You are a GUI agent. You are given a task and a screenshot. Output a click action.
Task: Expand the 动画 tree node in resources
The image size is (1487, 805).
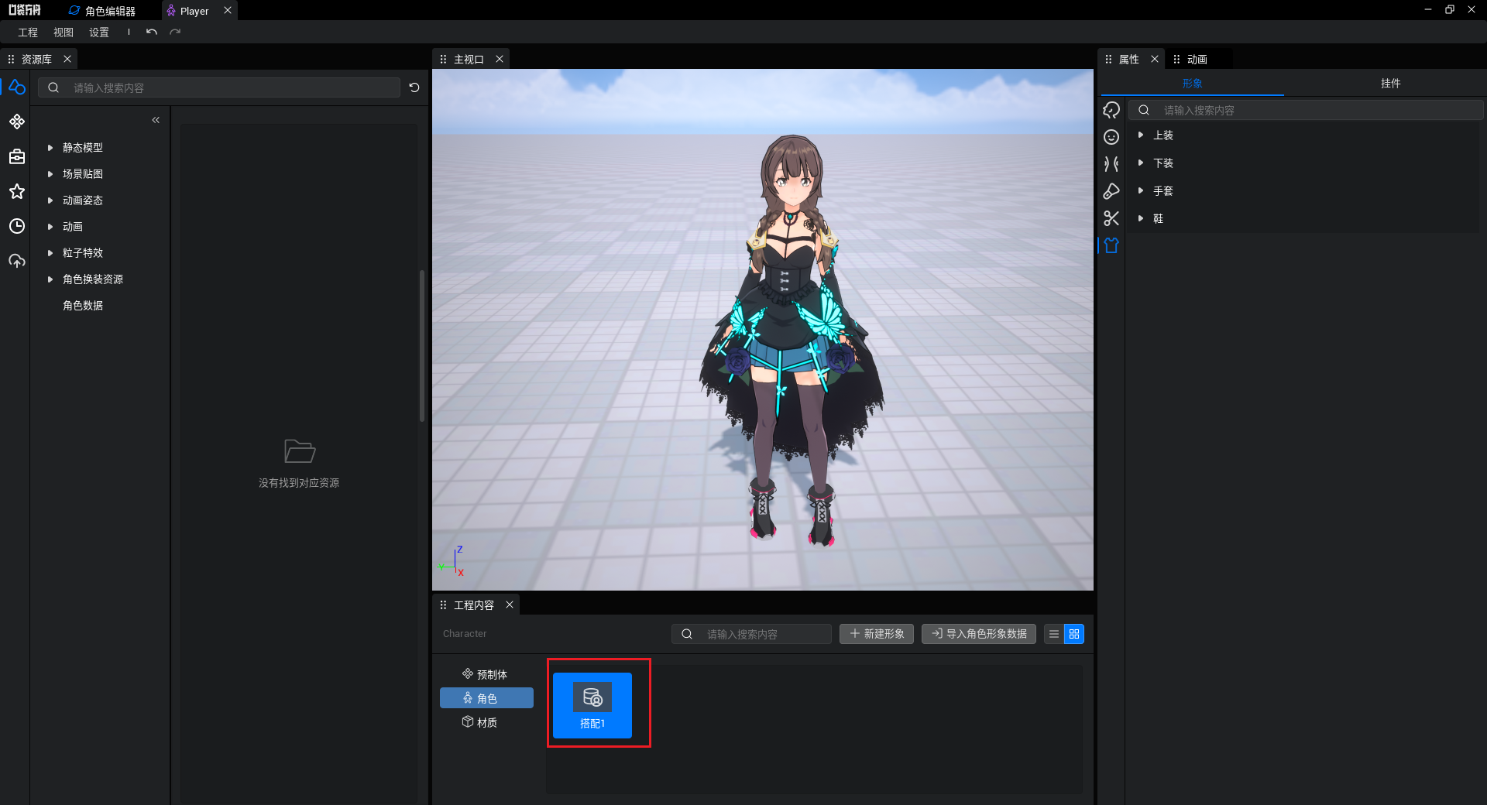pos(50,227)
